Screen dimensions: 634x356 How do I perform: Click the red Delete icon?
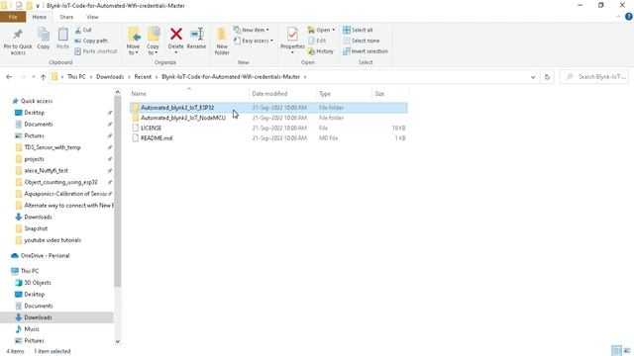click(x=176, y=34)
